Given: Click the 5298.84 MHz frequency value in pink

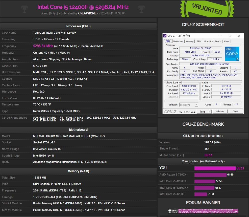Looking at the screenshot, I should tap(43, 46).
